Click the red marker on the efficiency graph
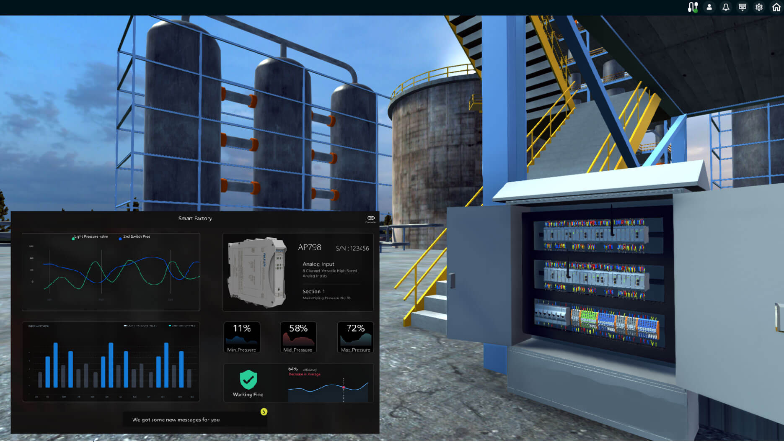 click(344, 388)
